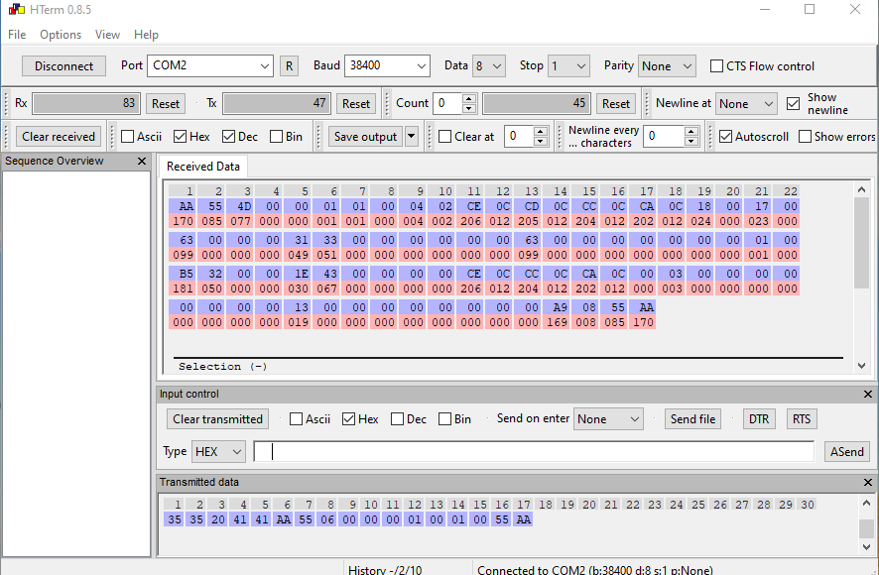
Task: Click Transmitted data scroll down arrow
Action: tap(866, 546)
